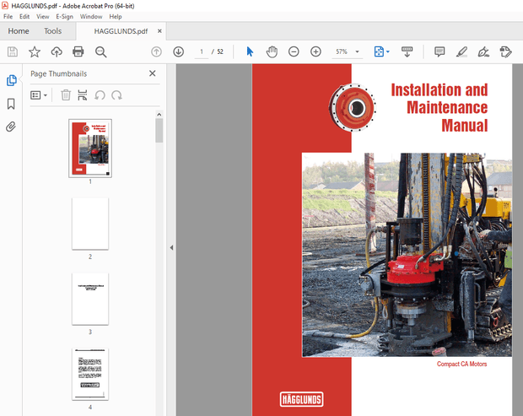Click the total page count '52'
The width and height of the screenshot is (523, 416).
(x=220, y=51)
